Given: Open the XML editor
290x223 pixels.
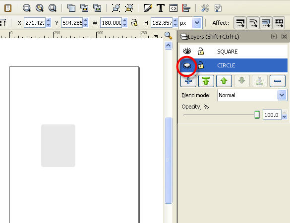Looking at the screenshot, I should coord(174,8).
